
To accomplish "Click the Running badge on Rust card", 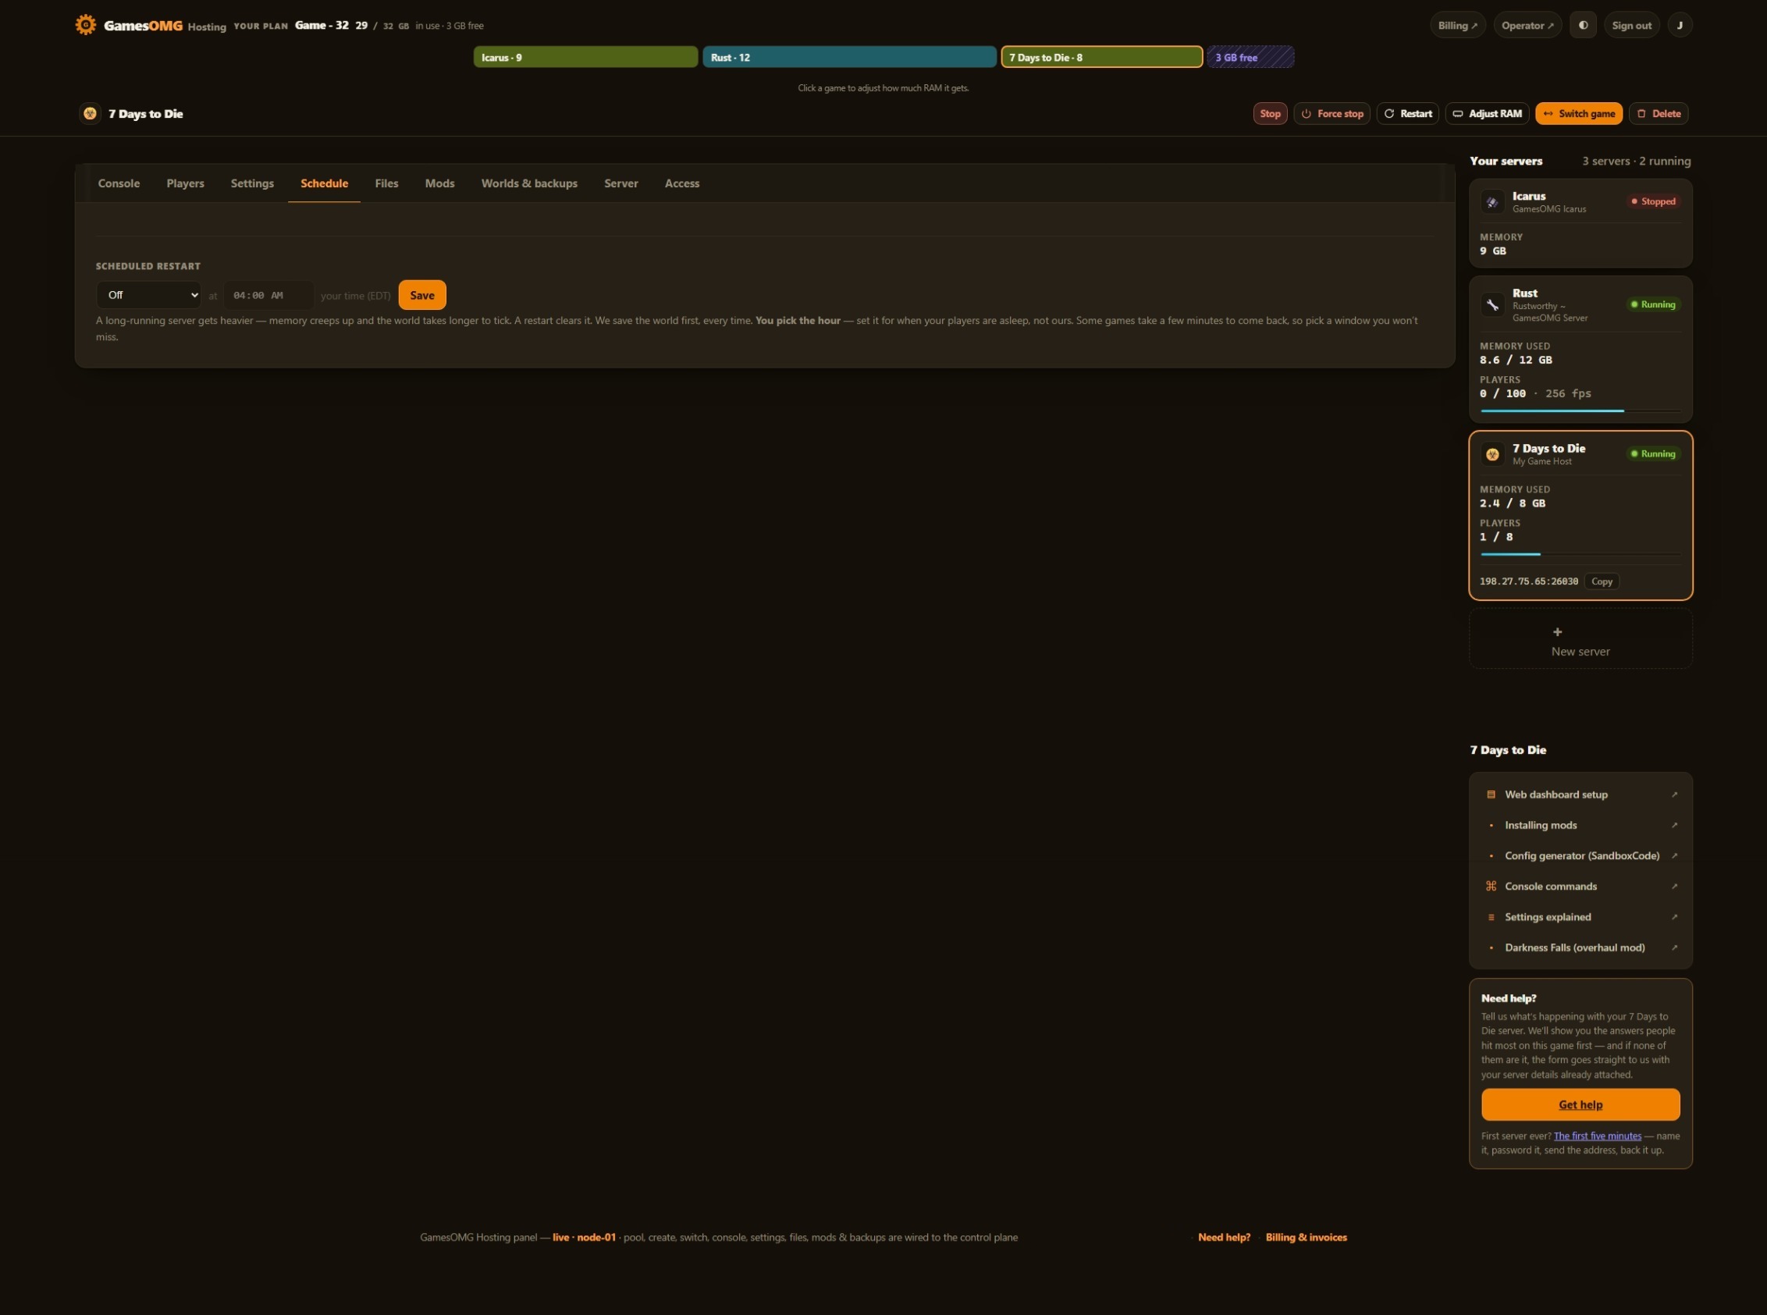I will [1653, 305].
